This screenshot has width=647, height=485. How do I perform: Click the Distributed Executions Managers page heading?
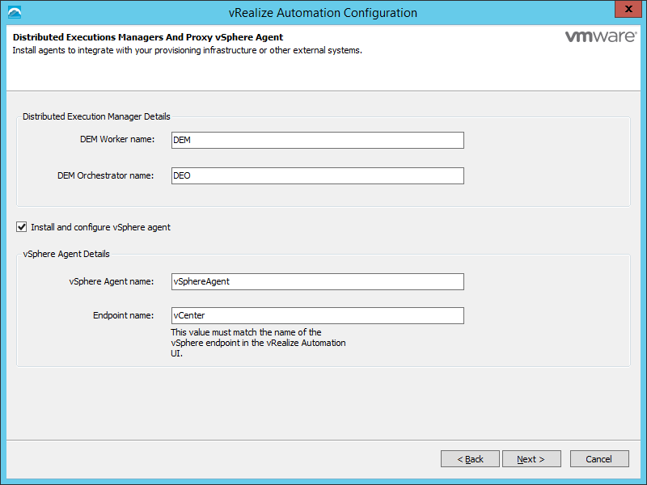[148, 37]
